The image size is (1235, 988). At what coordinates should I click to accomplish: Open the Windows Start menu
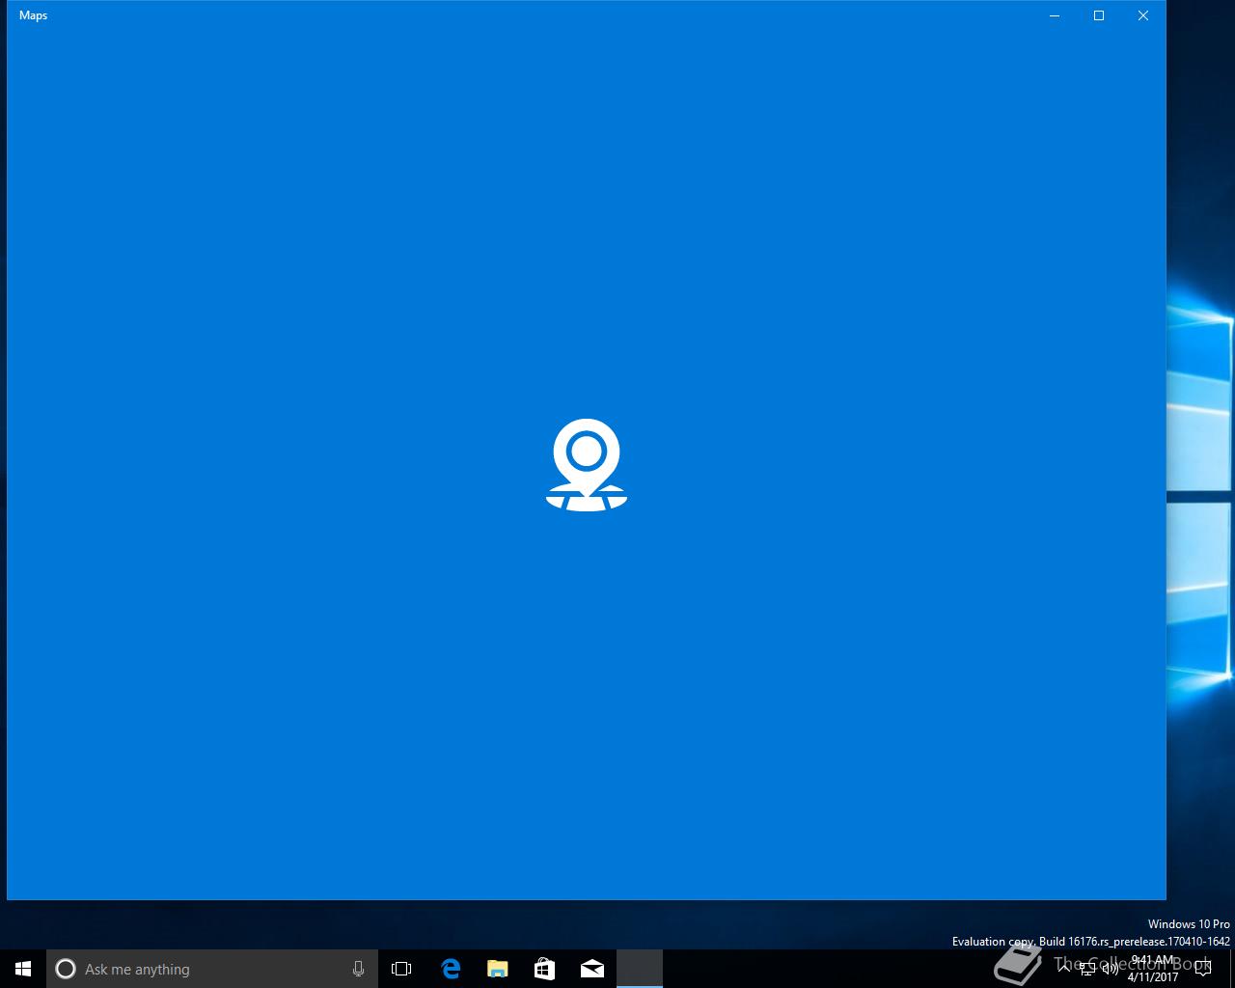(23, 969)
